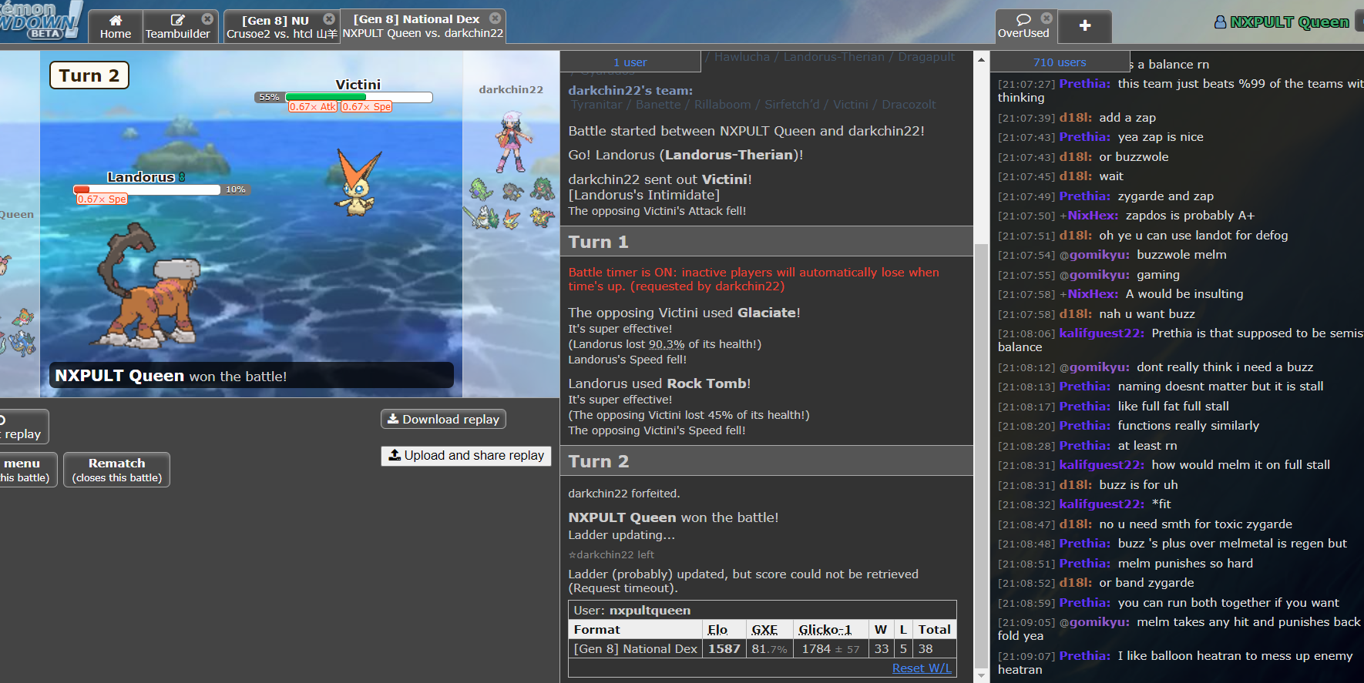Click Upload and share replay
The image size is (1364, 683).
click(465, 456)
